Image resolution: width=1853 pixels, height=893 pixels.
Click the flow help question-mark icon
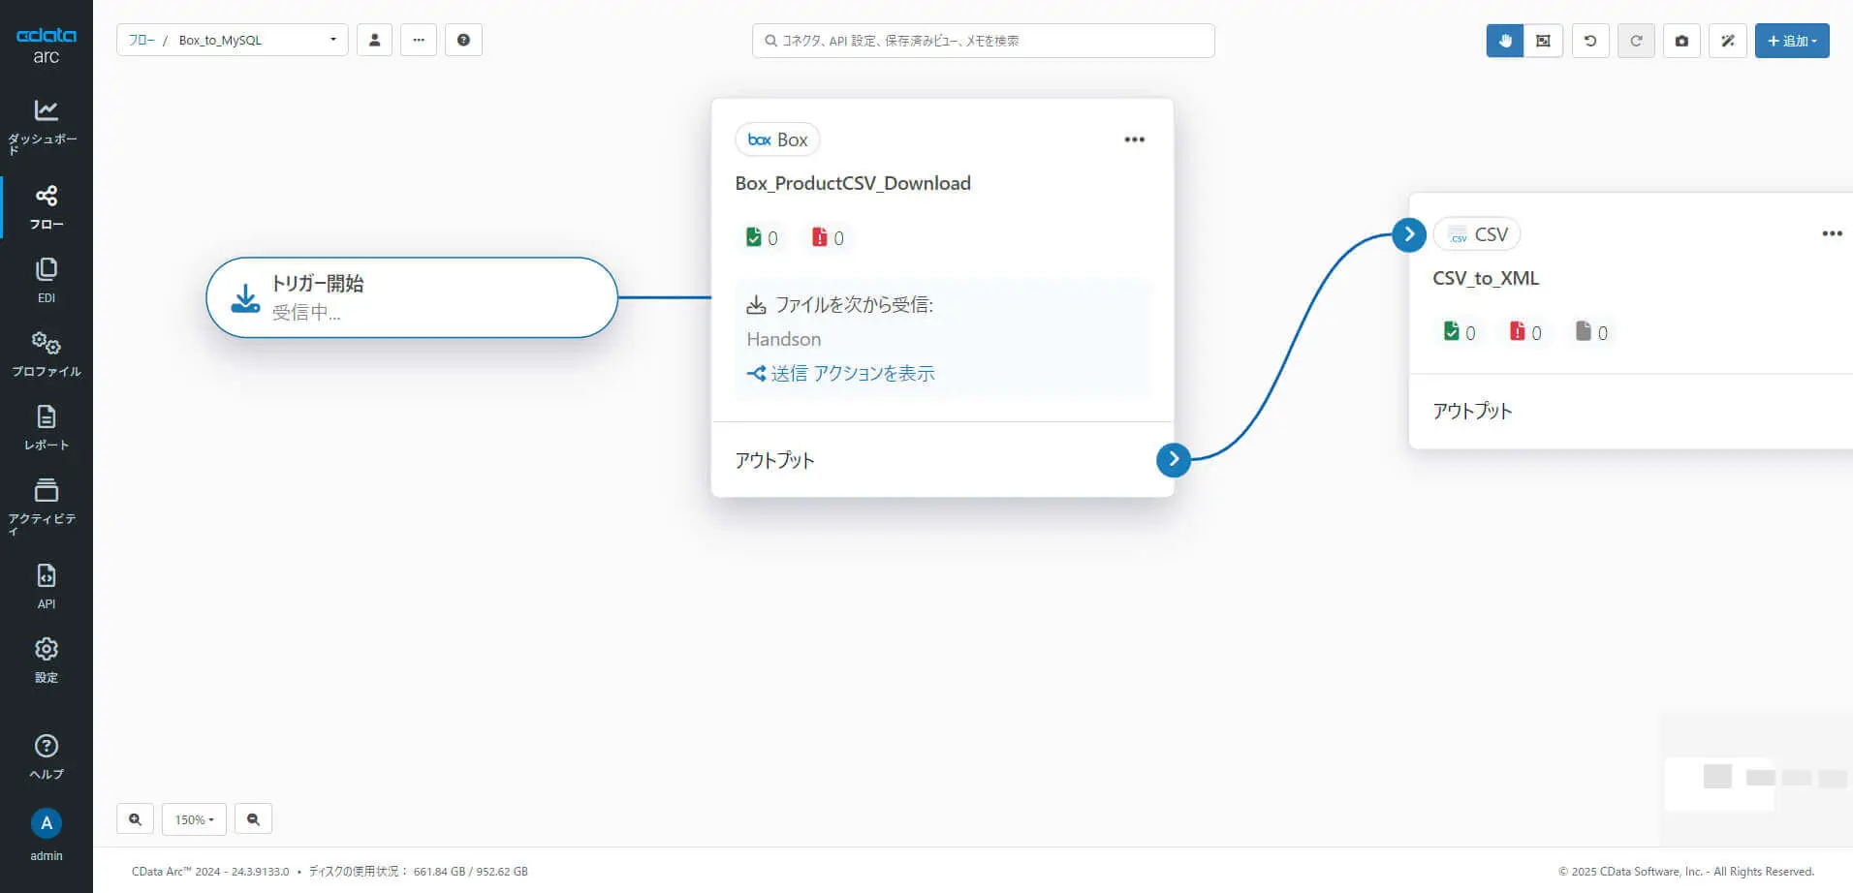tap(463, 40)
